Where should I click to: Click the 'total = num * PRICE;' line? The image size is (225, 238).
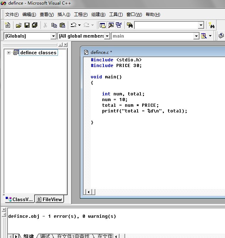130,105
